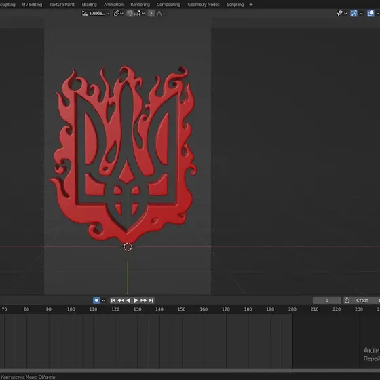Toggle snapping magnet button
This screenshot has height=380, width=380.
[x=130, y=14]
